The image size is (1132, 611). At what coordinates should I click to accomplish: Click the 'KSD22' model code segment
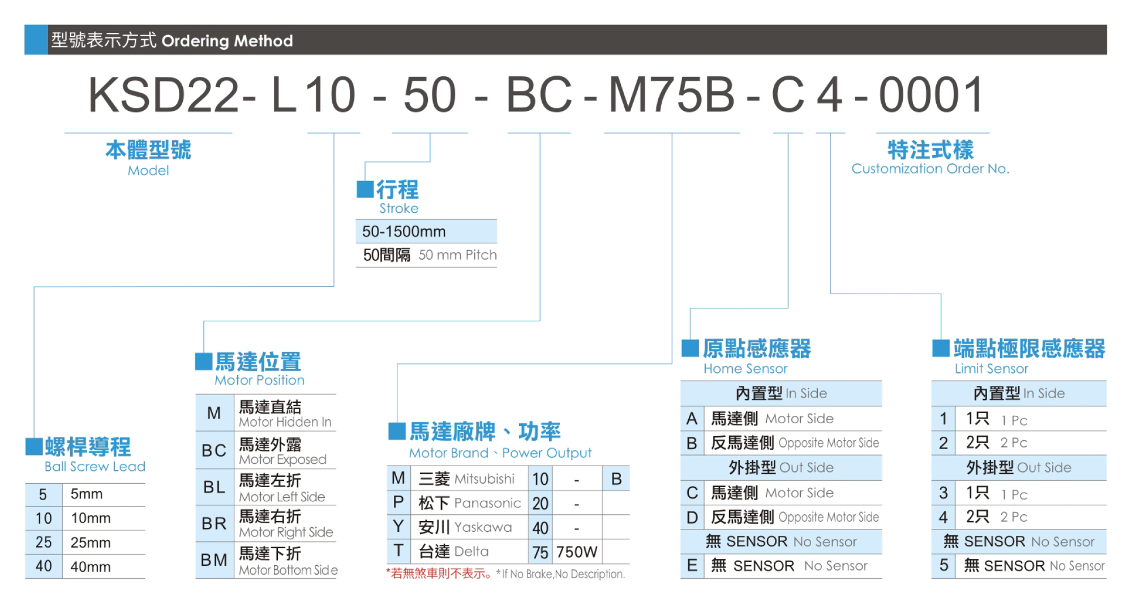pyautogui.click(x=164, y=94)
